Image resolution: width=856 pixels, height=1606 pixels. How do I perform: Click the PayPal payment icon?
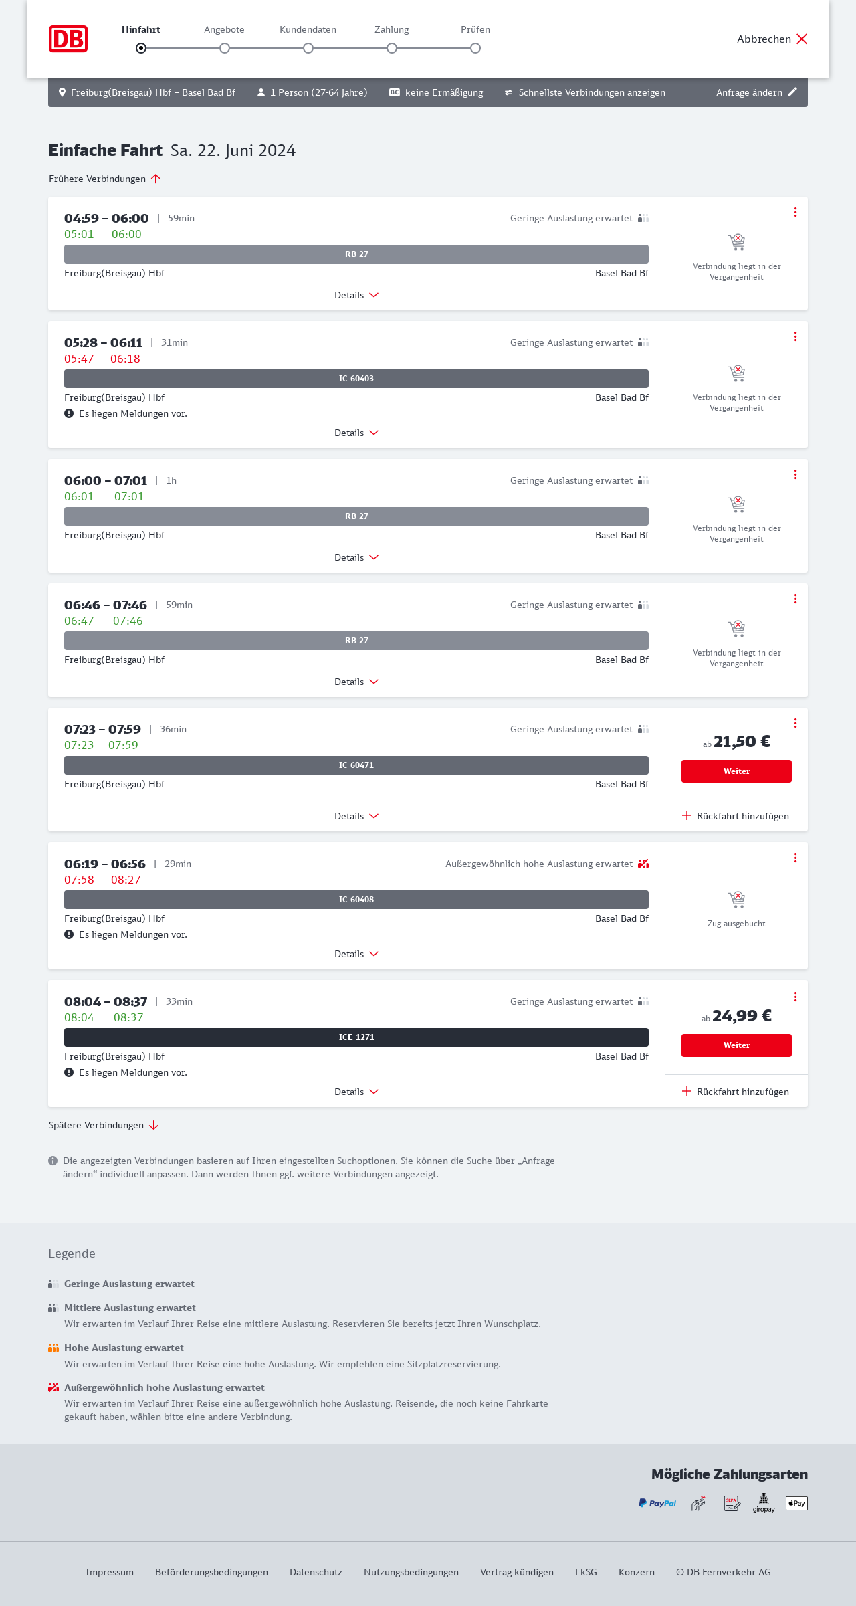[657, 1503]
